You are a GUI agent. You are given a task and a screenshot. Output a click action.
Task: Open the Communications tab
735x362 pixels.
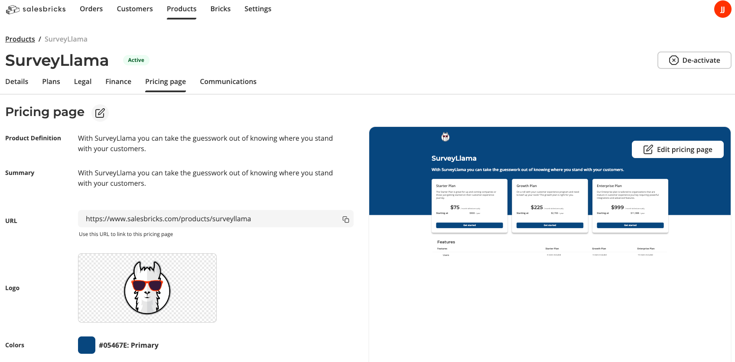(228, 81)
